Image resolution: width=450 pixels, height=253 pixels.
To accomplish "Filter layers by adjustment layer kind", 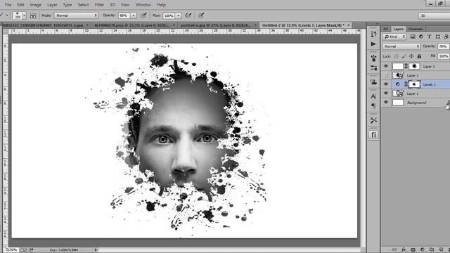I will click(421, 37).
